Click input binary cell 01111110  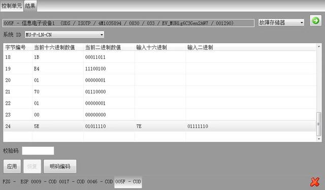198,126
